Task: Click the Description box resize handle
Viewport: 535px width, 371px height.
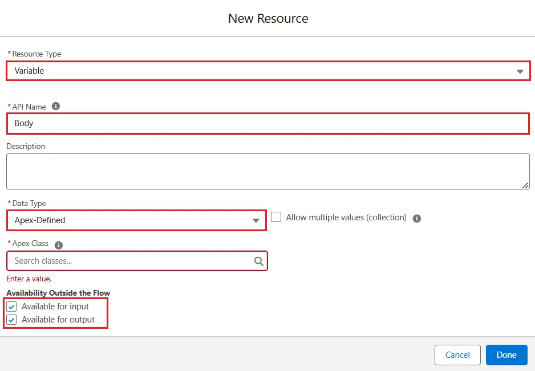Action: pyautogui.click(x=525, y=185)
